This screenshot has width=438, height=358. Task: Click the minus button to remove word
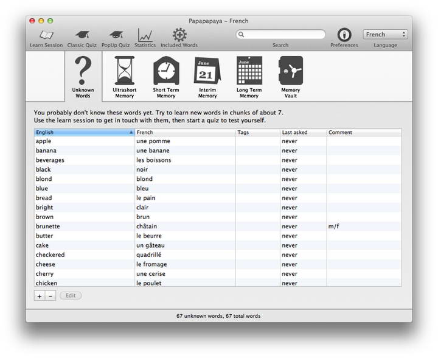[50, 296]
